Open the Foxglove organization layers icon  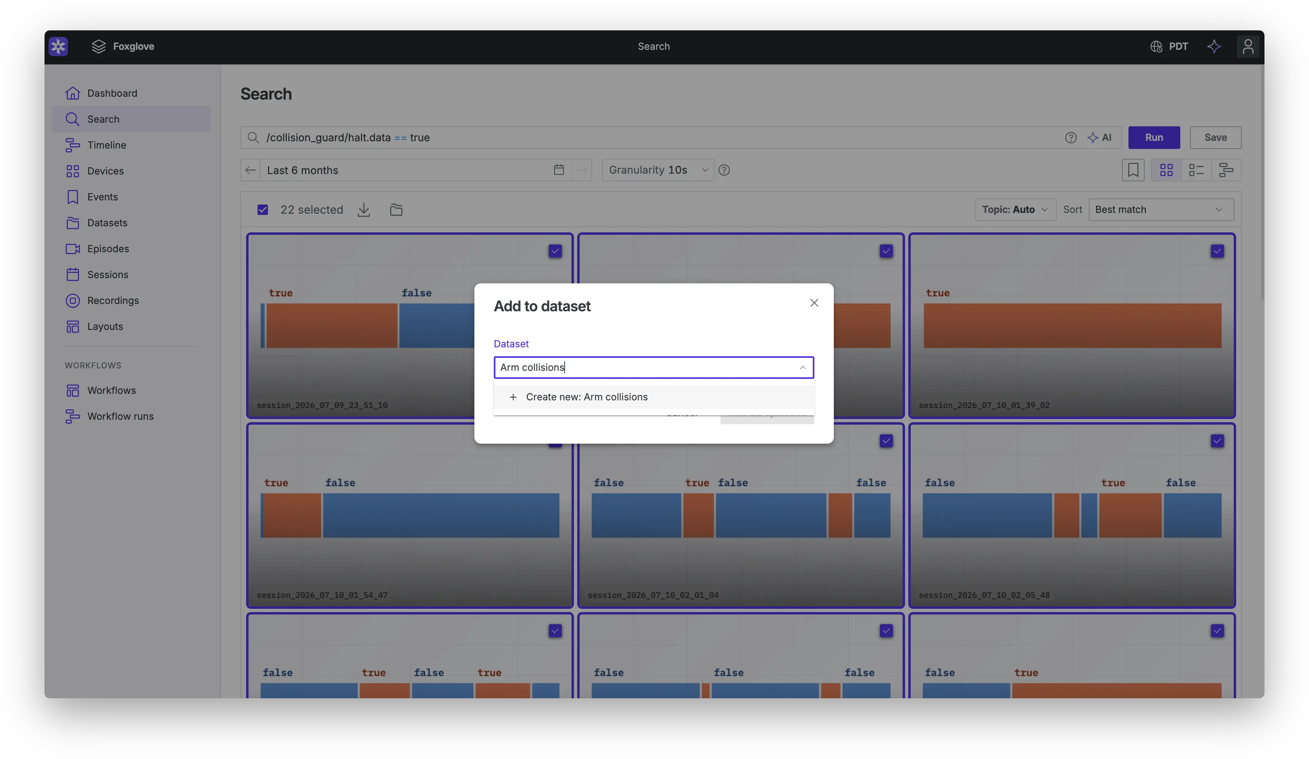click(x=98, y=47)
